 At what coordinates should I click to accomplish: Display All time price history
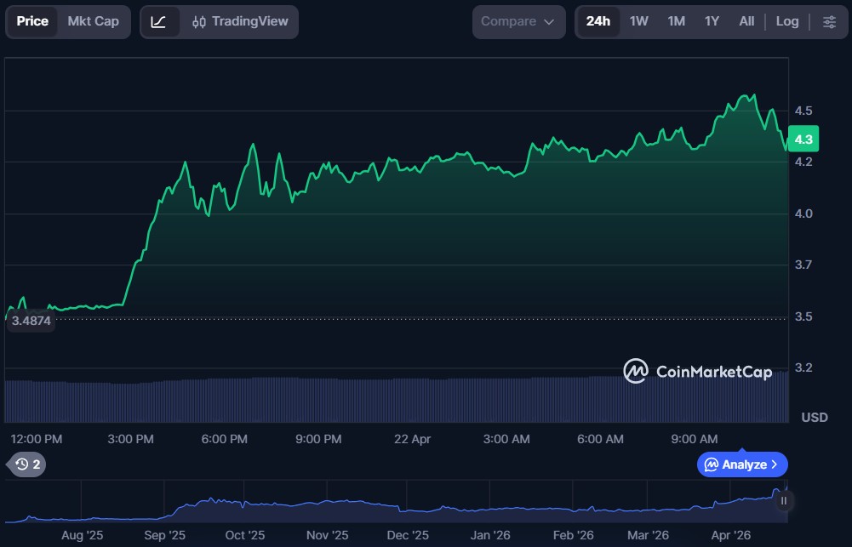(746, 21)
